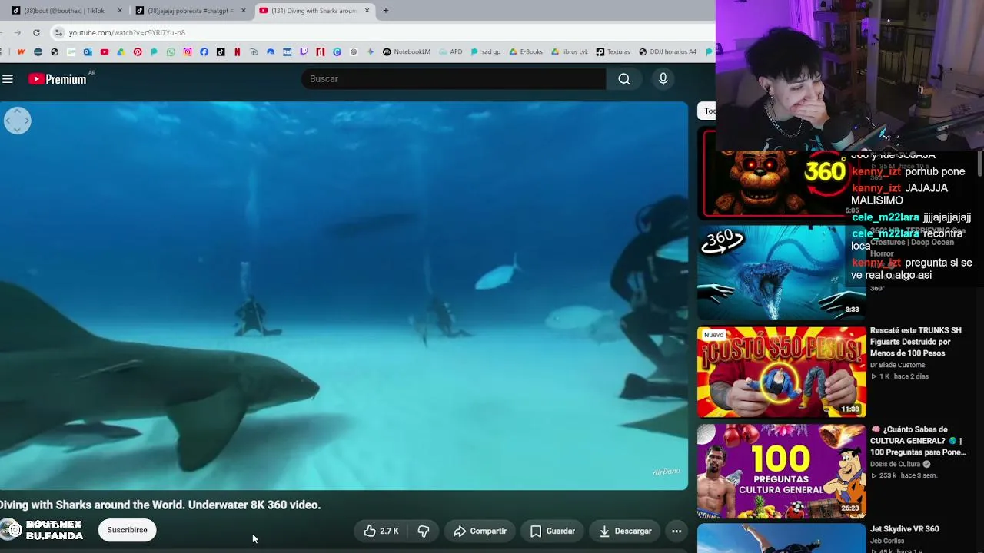
Task: Open the sad gp bookmark
Action: [x=485, y=52]
